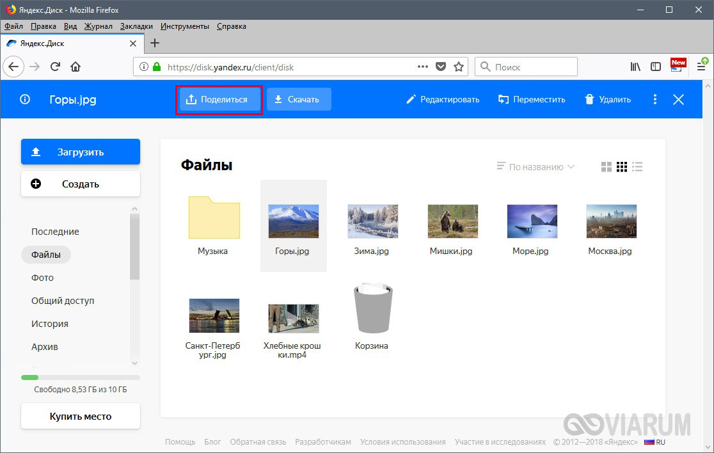Open a new tab with plus button
The image size is (714, 453).
tap(155, 43)
